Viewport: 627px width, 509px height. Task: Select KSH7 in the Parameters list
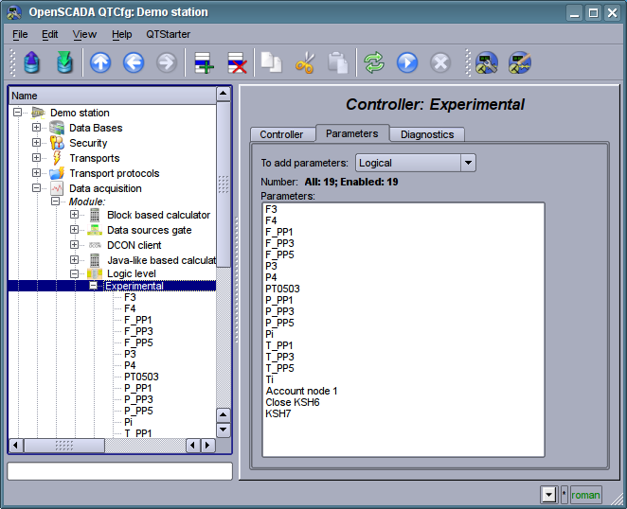(x=278, y=413)
